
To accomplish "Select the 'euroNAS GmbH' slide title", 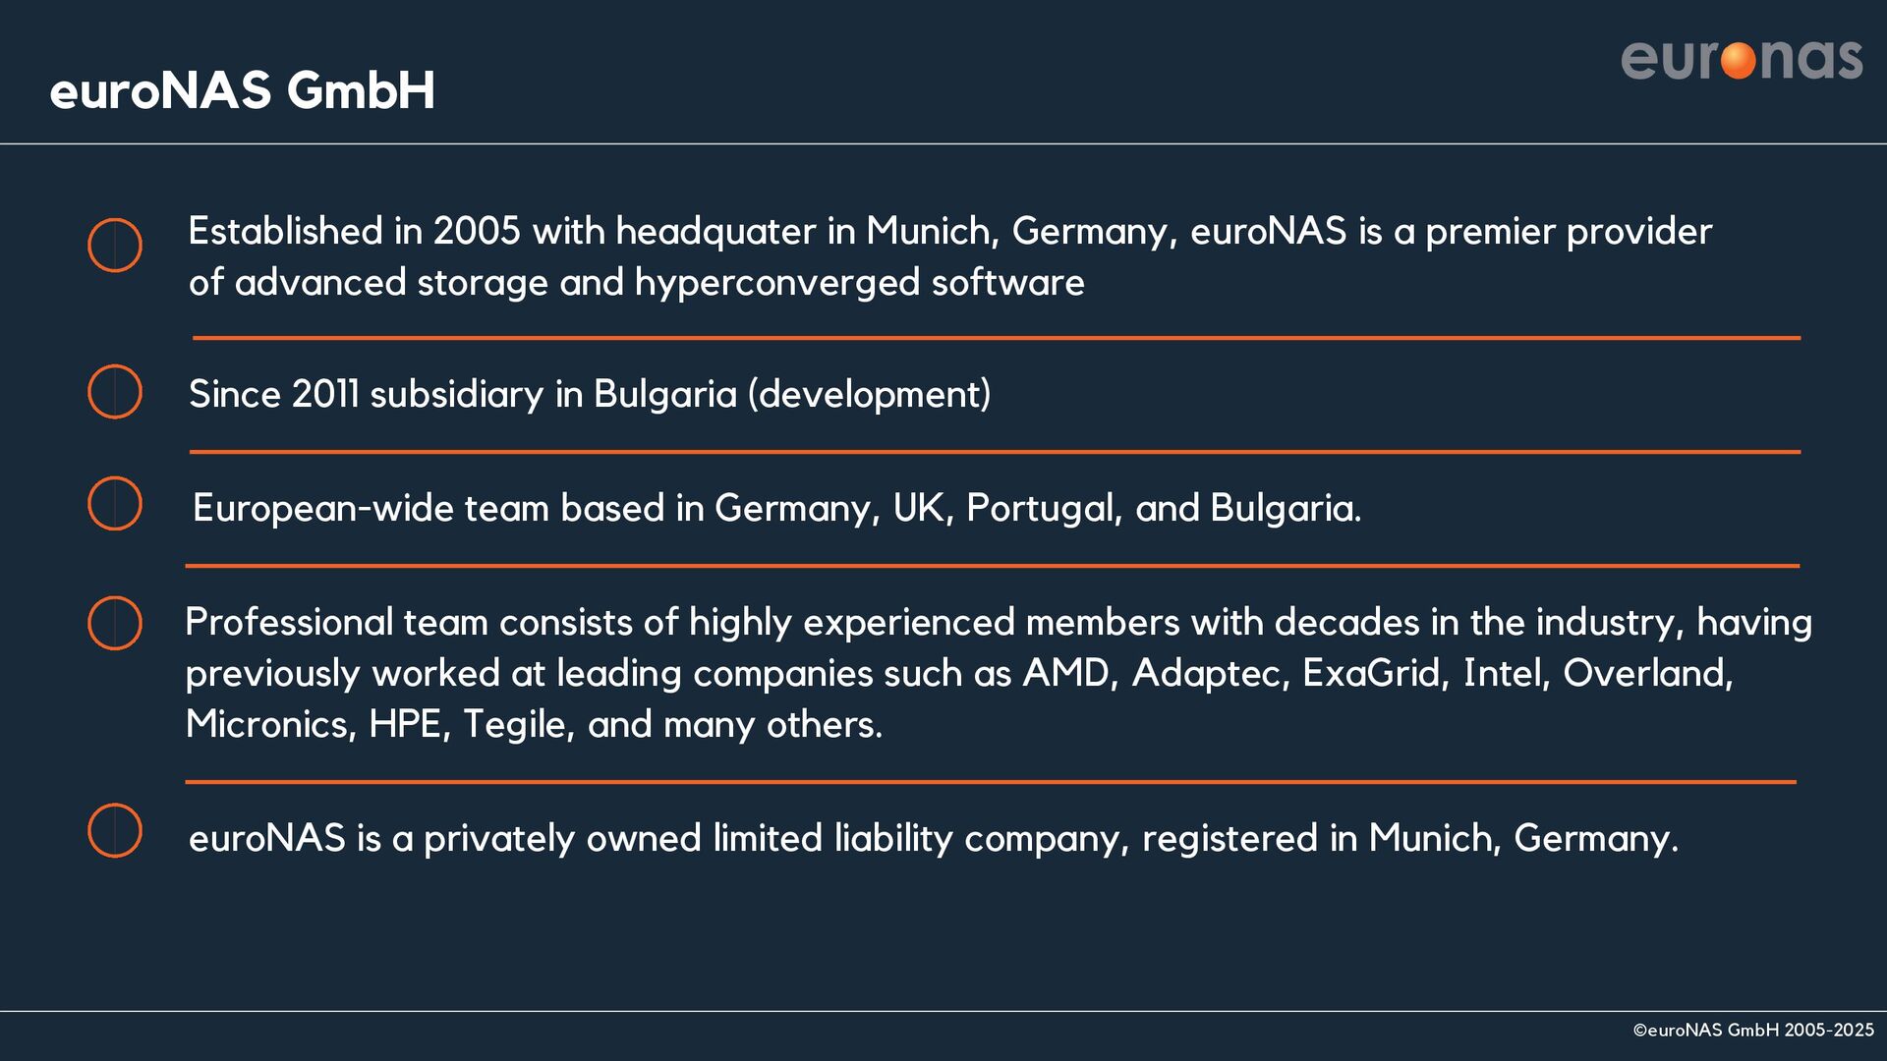I will tap(243, 90).
